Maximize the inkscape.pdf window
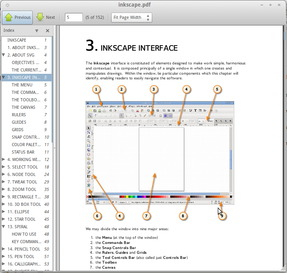This screenshot has width=287, height=273. [270, 5]
